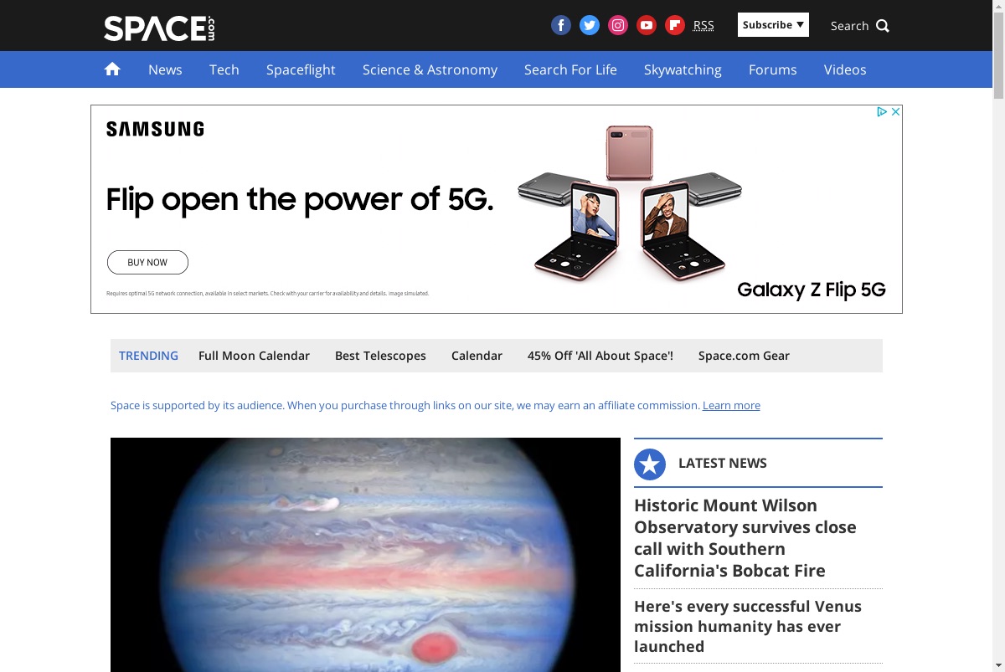Open the Instagram icon link
Viewport: 1005px width, 672px height.
tap(618, 25)
